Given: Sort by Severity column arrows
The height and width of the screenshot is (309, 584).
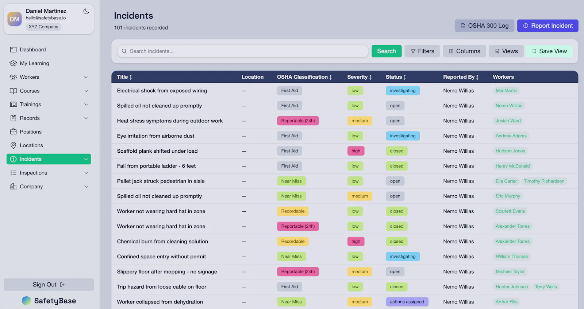Looking at the screenshot, I should pyautogui.click(x=370, y=77).
